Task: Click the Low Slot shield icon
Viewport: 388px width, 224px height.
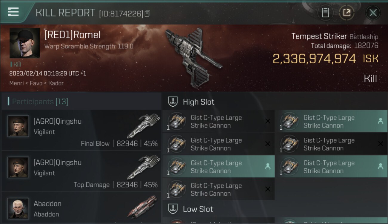Action: [x=173, y=209]
